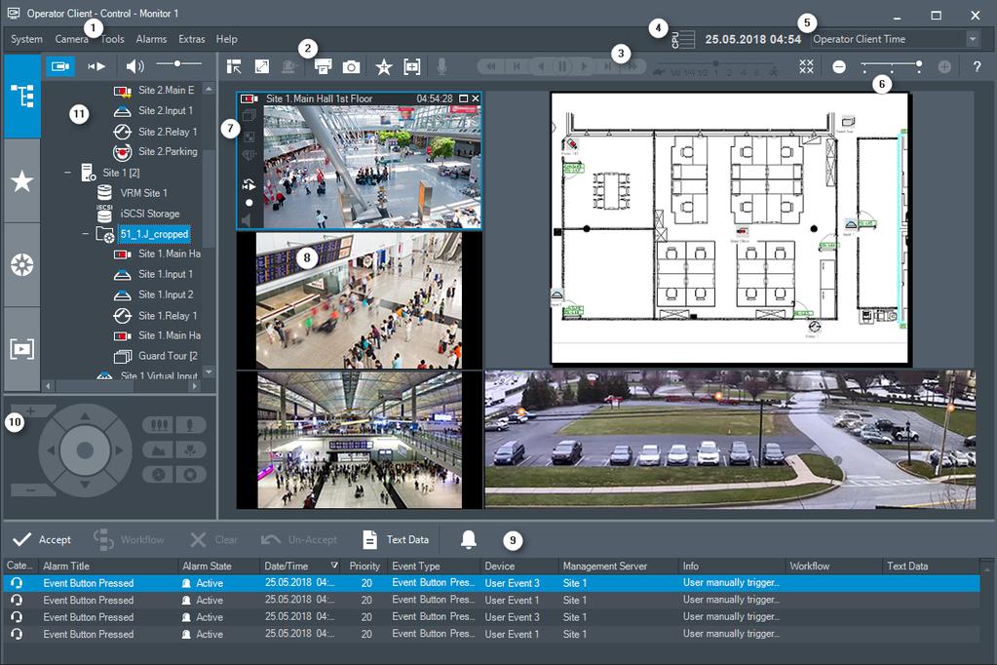997x665 pixels.
Task: Pause playback in the timeline controls
Action: (x=562, y=66)
